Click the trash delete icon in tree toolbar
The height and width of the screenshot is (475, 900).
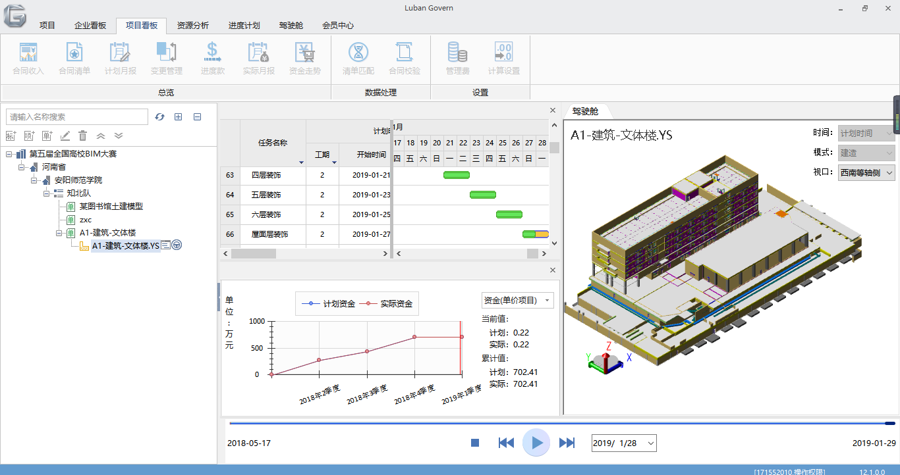[x=83, y=136]
